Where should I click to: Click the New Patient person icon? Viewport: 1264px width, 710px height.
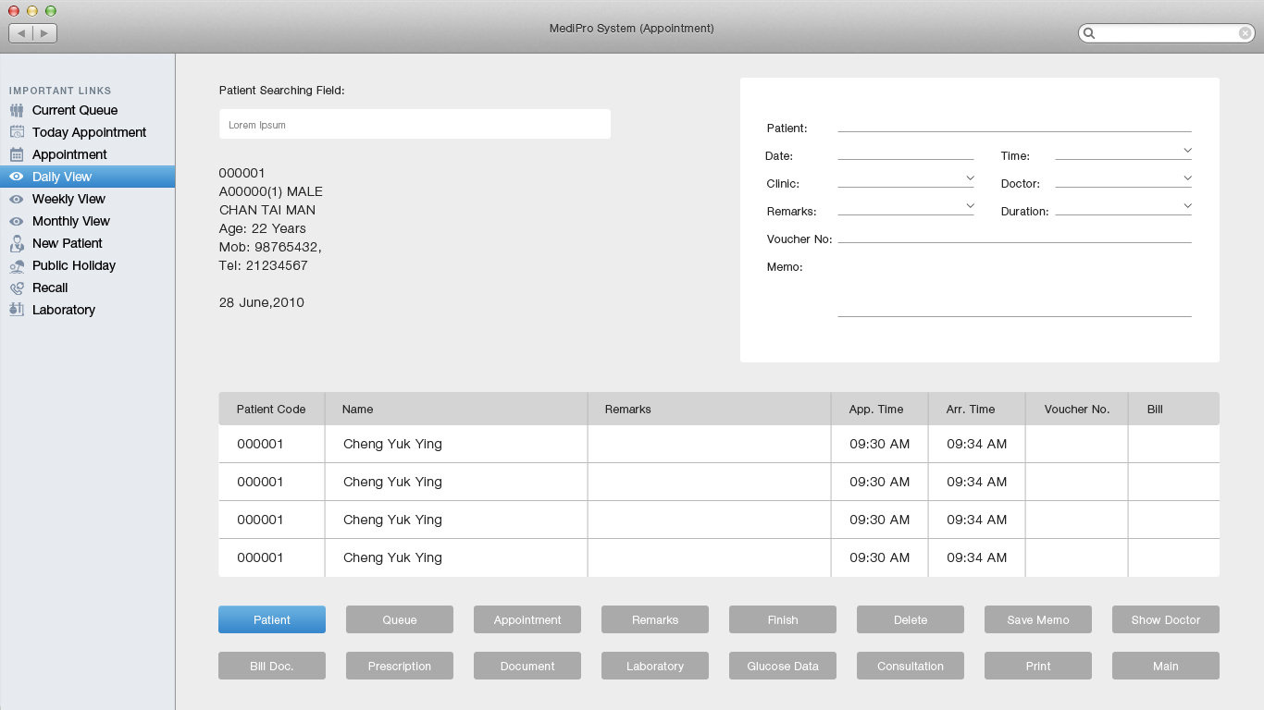(x=17, y=243)
